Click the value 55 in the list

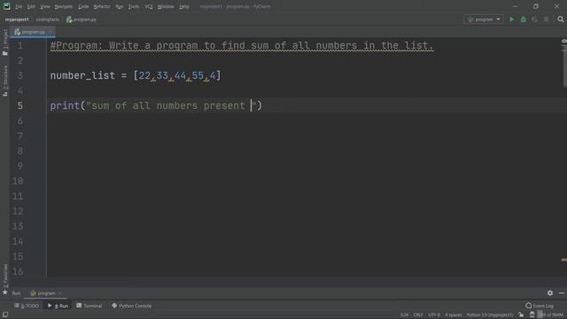coord(198,75)
